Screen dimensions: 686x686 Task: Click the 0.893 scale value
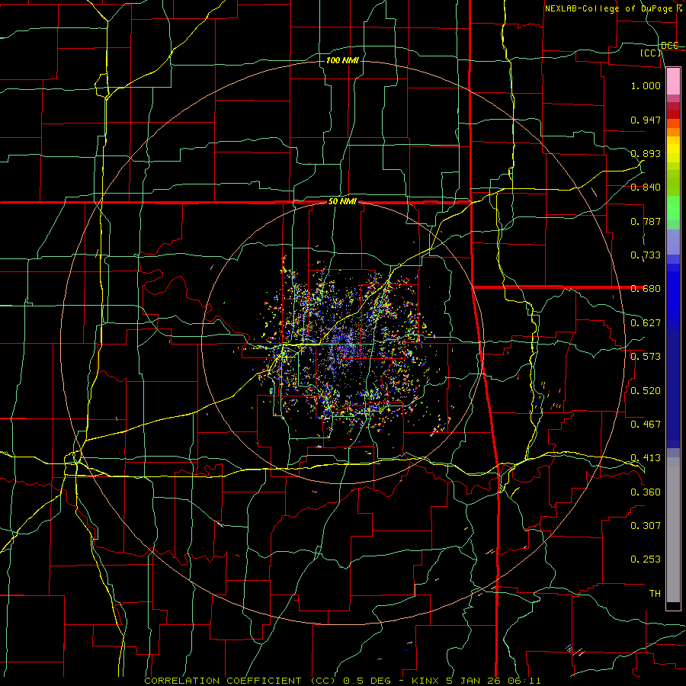coord(646,153)
